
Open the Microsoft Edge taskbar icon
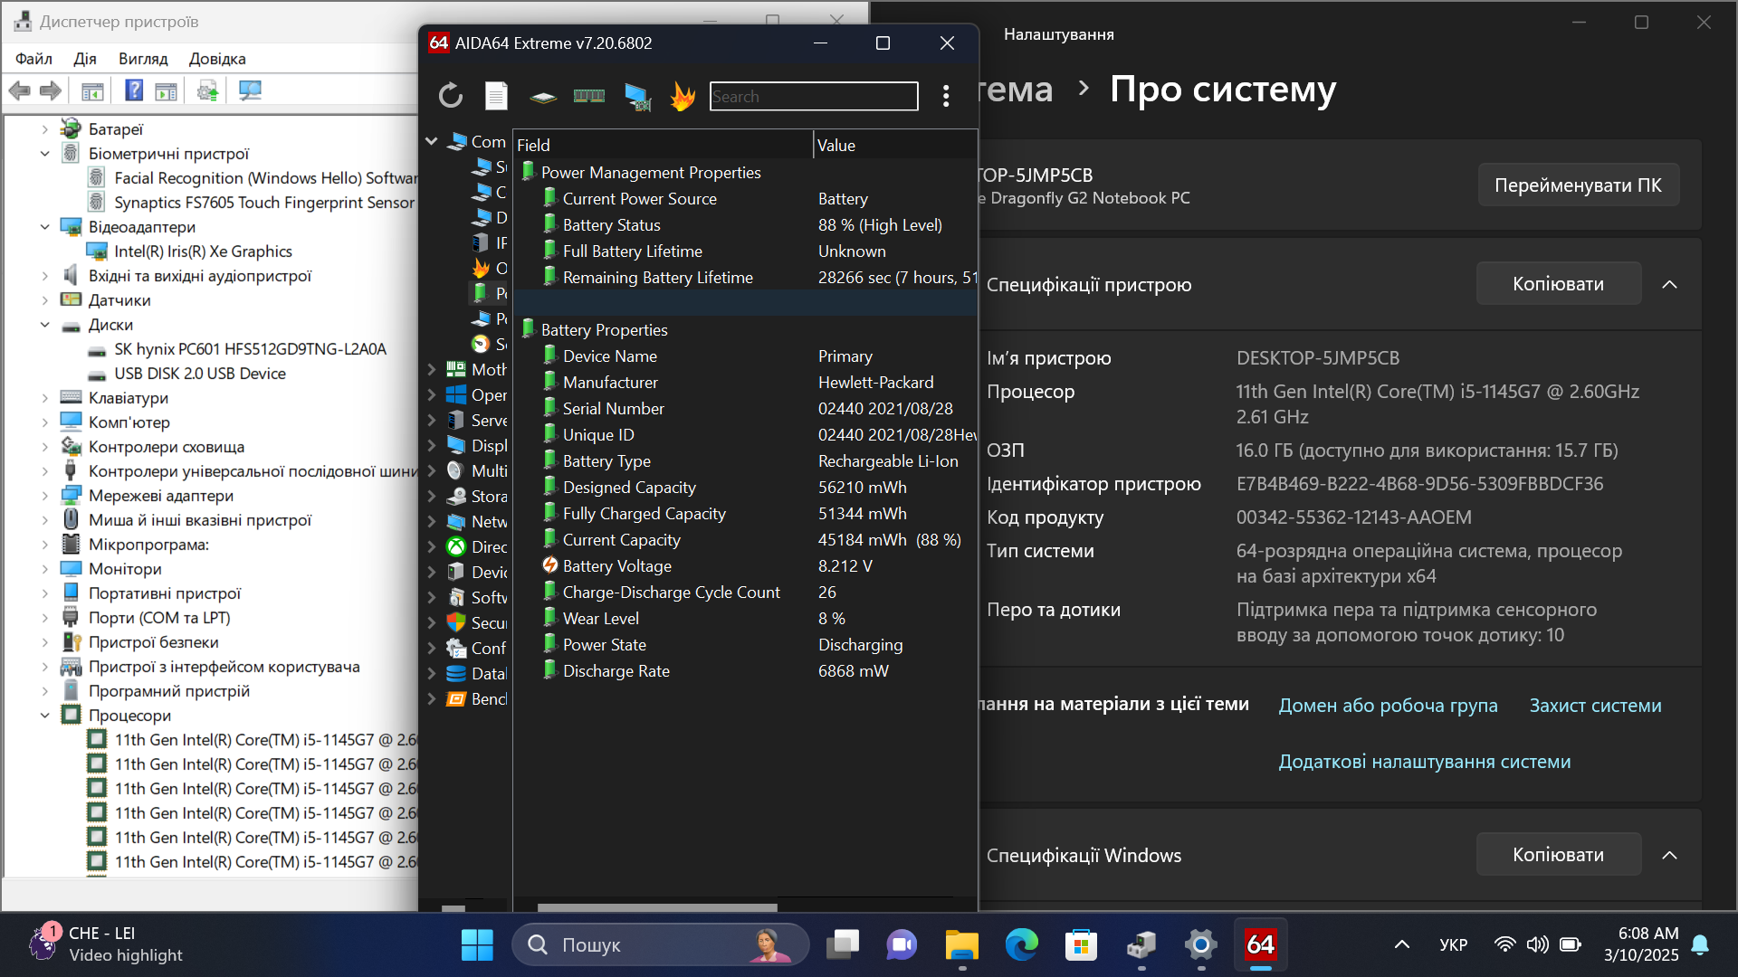(x=1021, y=945)
